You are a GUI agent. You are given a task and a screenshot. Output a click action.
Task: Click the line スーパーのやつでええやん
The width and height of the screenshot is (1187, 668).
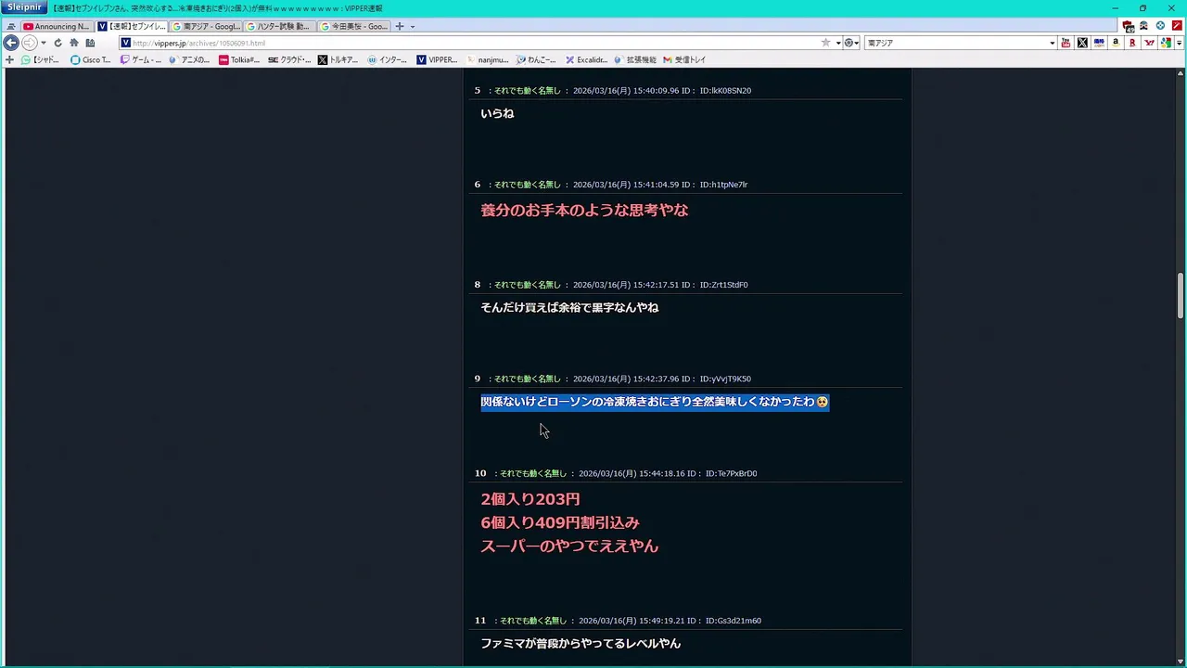(569, 546)
